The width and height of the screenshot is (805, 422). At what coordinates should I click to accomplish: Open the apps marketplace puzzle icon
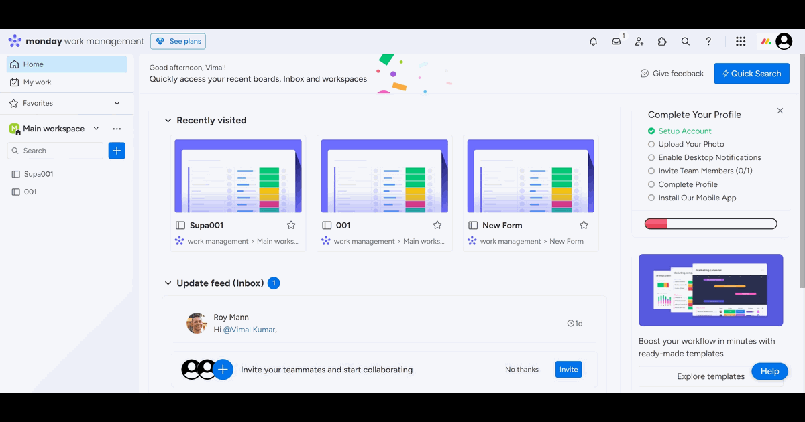(x=662, y=42)
